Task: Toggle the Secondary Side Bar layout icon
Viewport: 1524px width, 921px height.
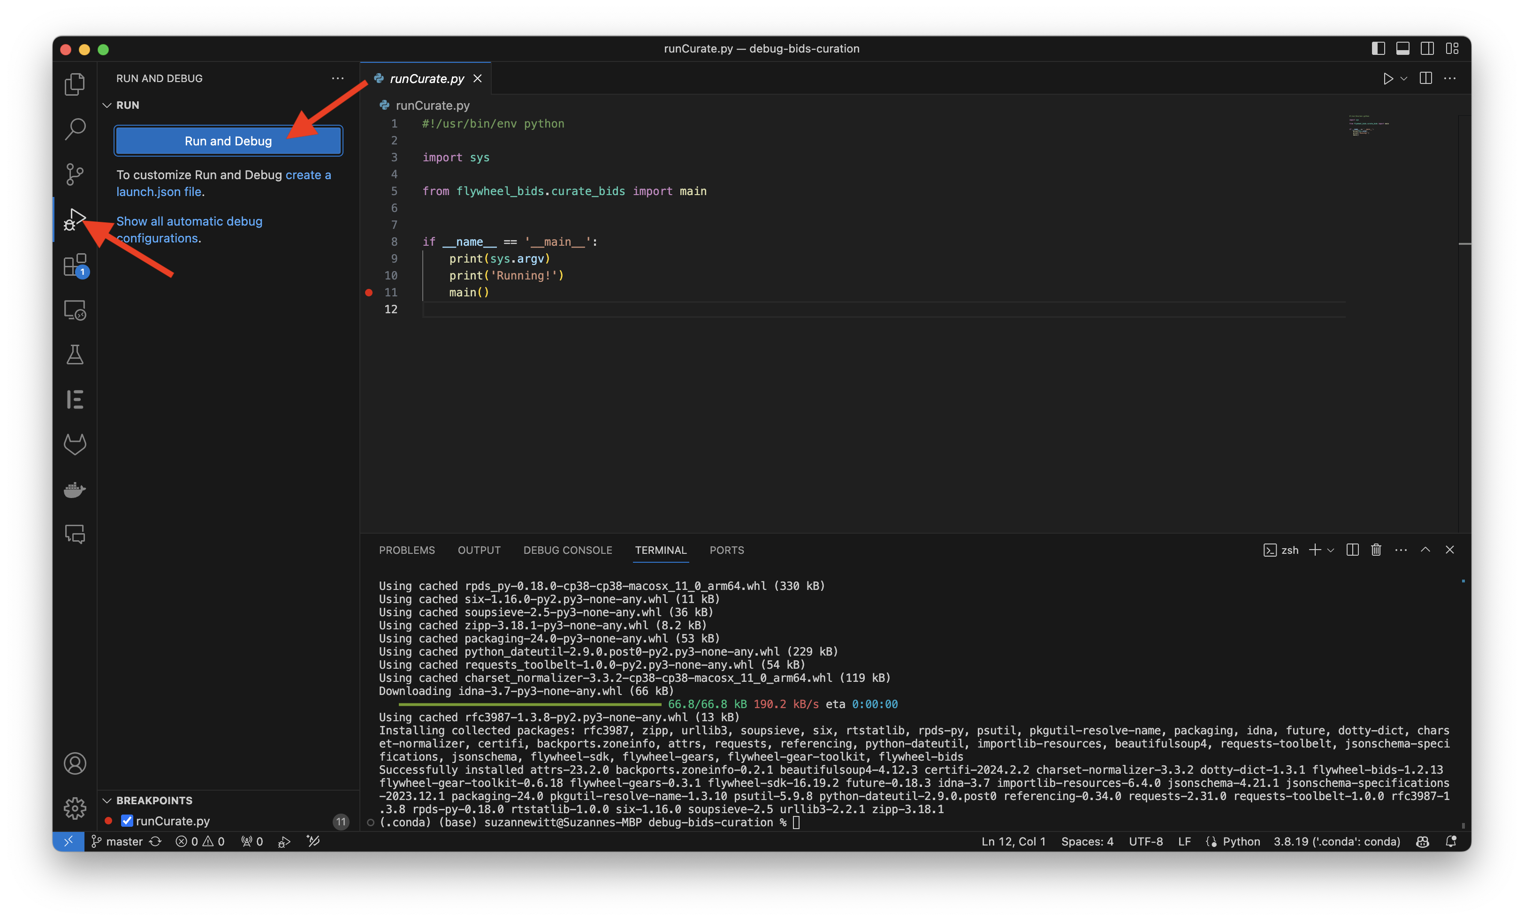Action: point(1427,48)
